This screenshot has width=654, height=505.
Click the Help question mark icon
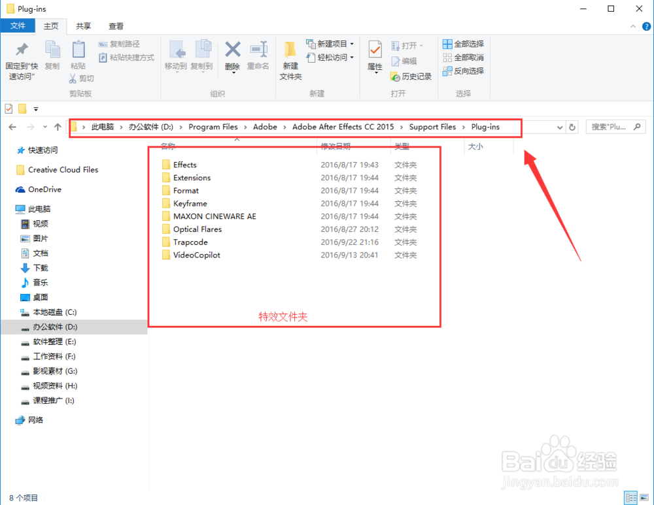646,27
